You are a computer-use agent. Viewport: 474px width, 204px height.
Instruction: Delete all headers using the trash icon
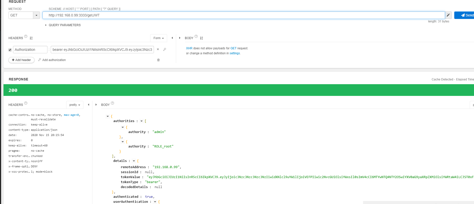coord(158,60)
